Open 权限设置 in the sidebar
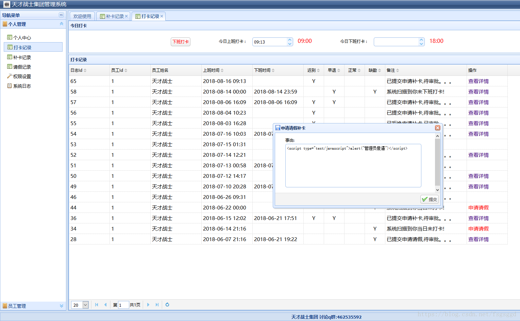 pos(22,77)
